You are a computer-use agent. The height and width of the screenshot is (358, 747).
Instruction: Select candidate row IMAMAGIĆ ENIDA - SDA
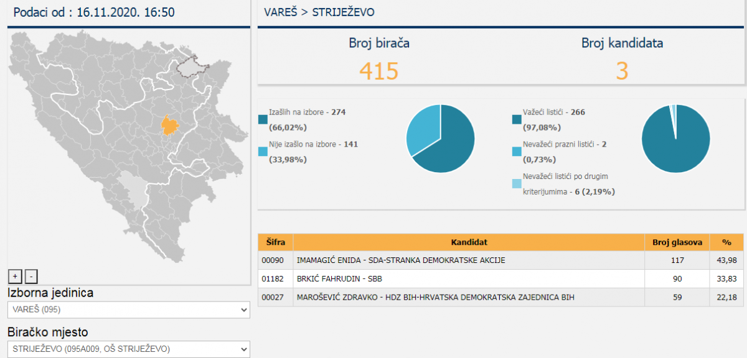tap(500, 260)
